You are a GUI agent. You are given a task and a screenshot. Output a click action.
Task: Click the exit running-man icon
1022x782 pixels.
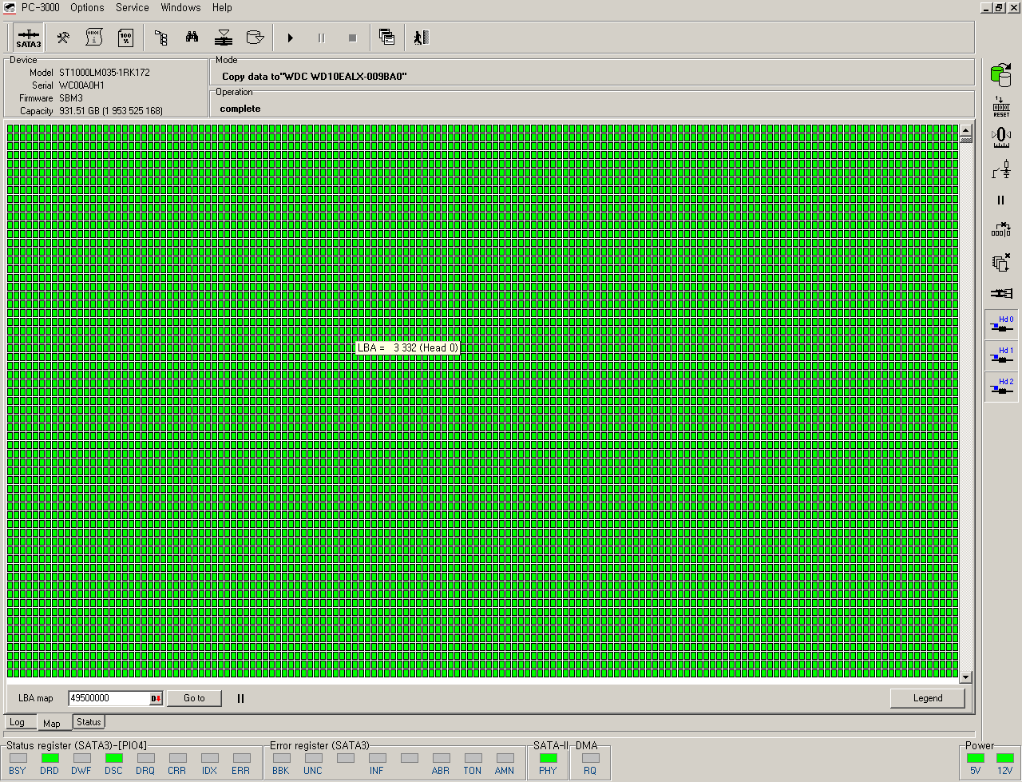[x=422, y=38]
